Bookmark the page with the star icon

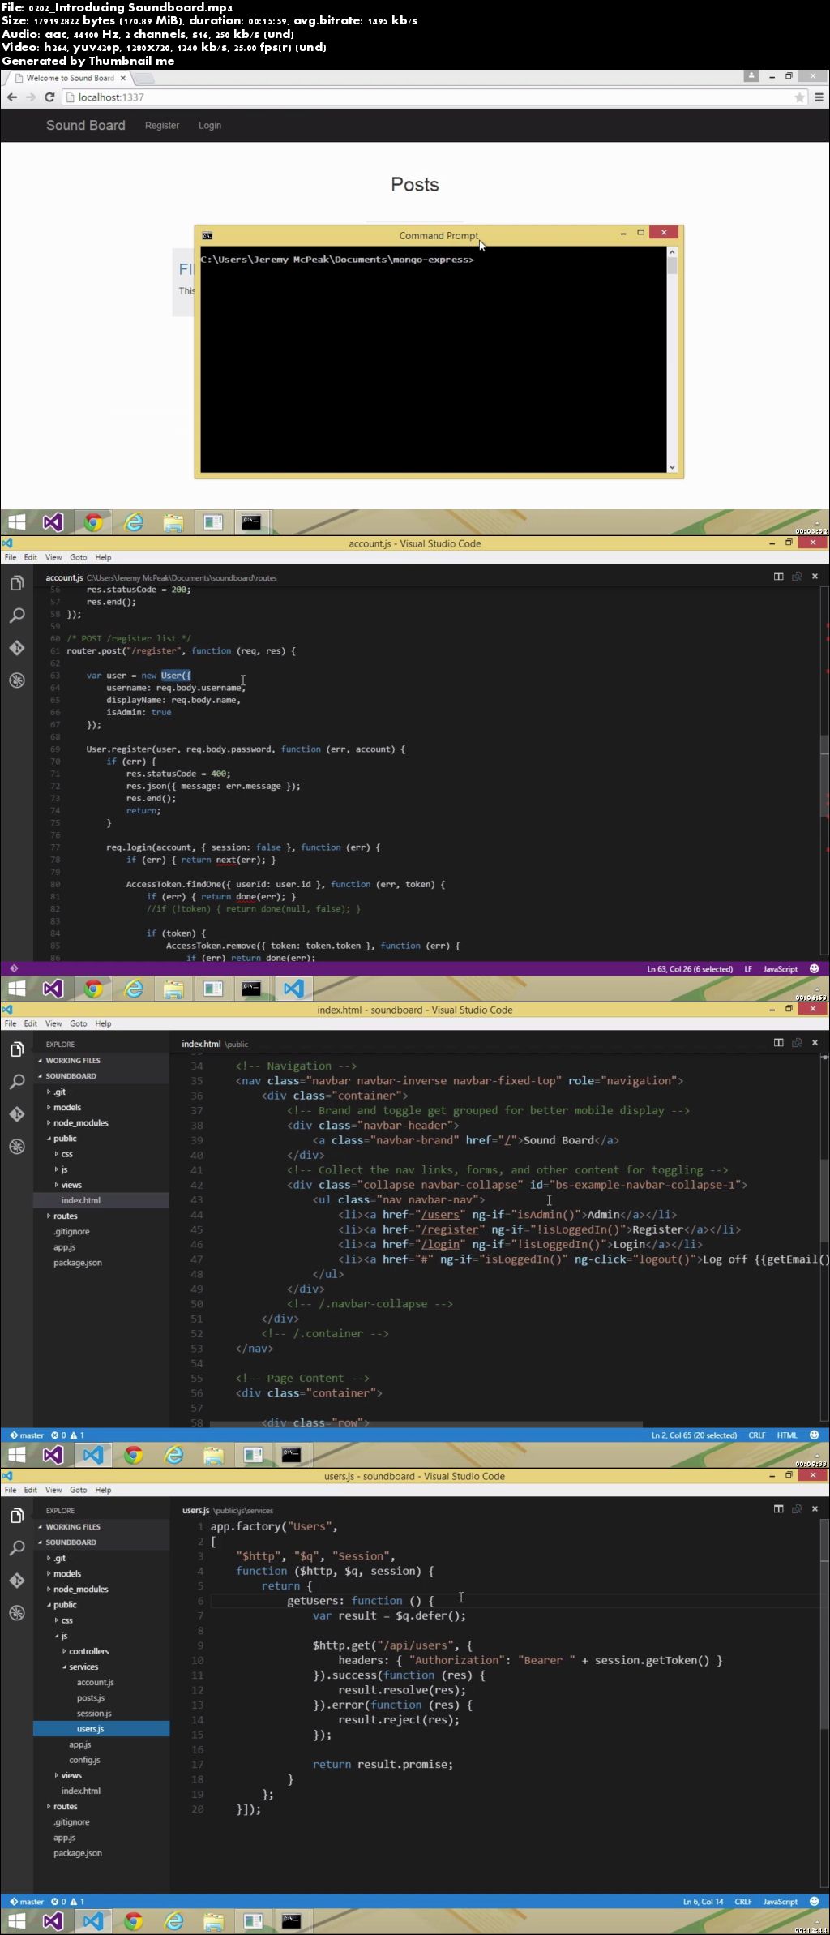(800, 97)
